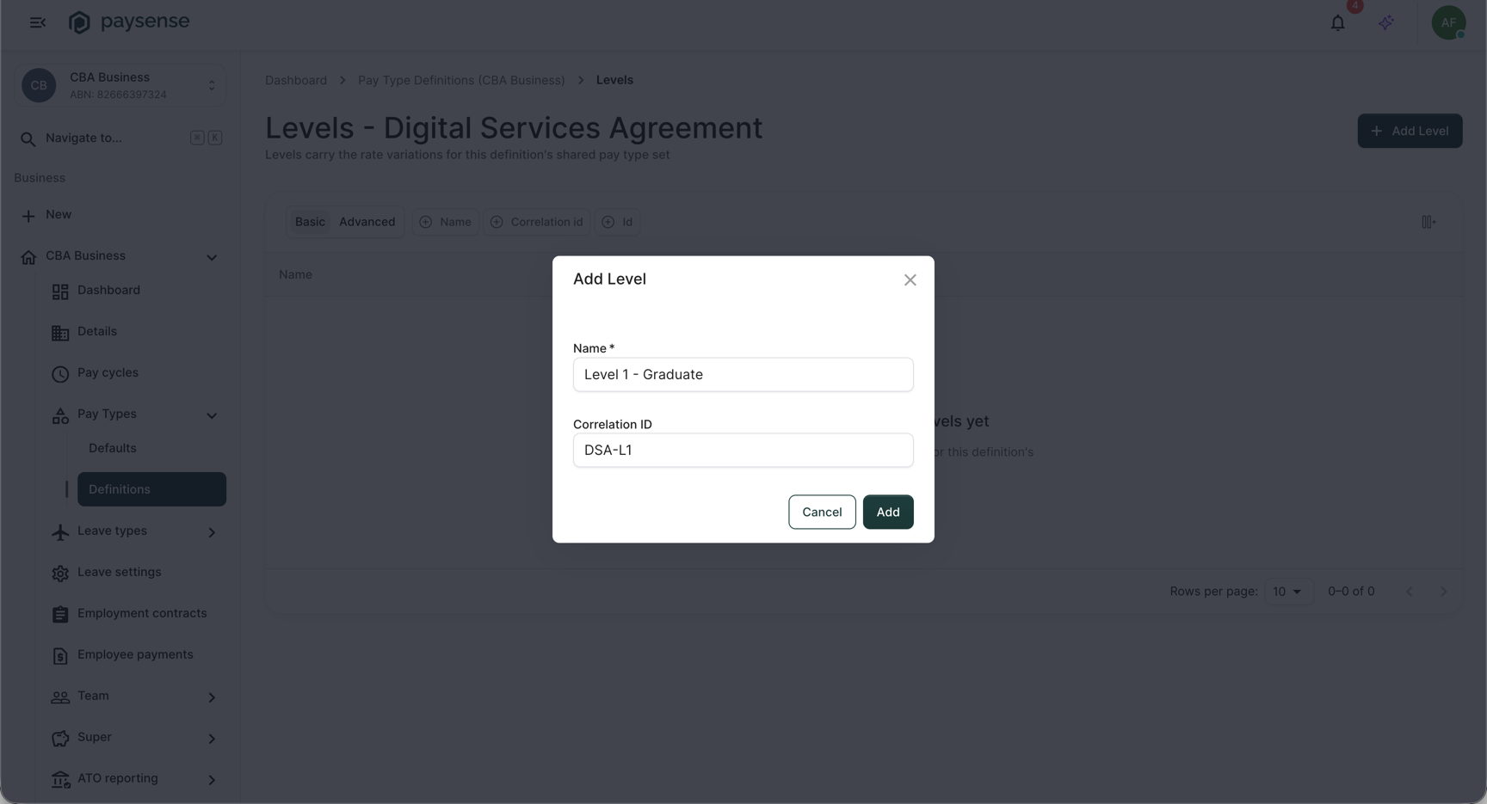Screen dimensions: 1487x804
Task: Click the Name column header
Action: [295, 275]
